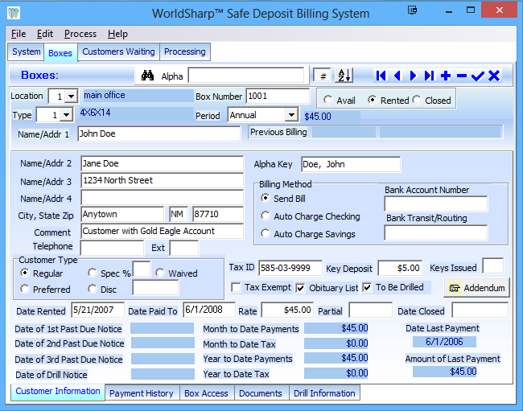Image resolution: width=523 pixels, height=411 pixels.
Task: Open the Location dropdown
Action: [70, 97]
